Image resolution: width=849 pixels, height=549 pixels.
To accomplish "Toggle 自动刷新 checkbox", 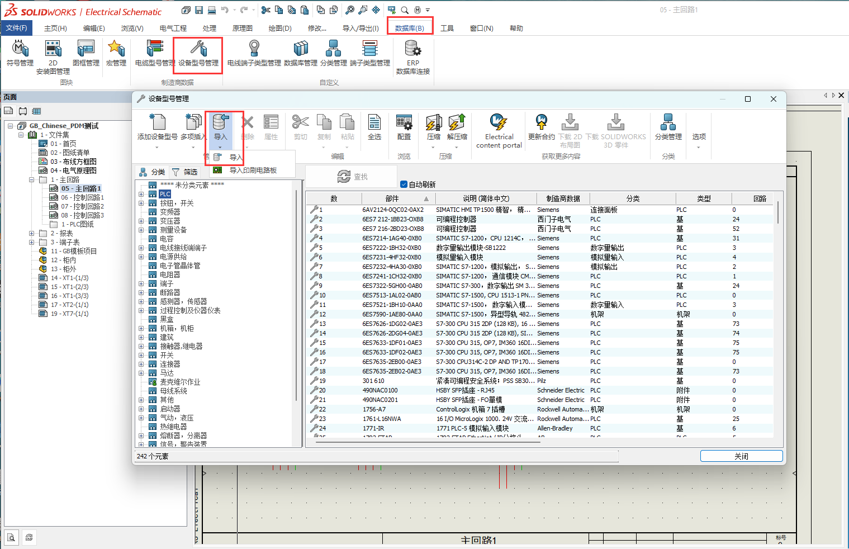I will pyautogui.click(x=404, y=184).
